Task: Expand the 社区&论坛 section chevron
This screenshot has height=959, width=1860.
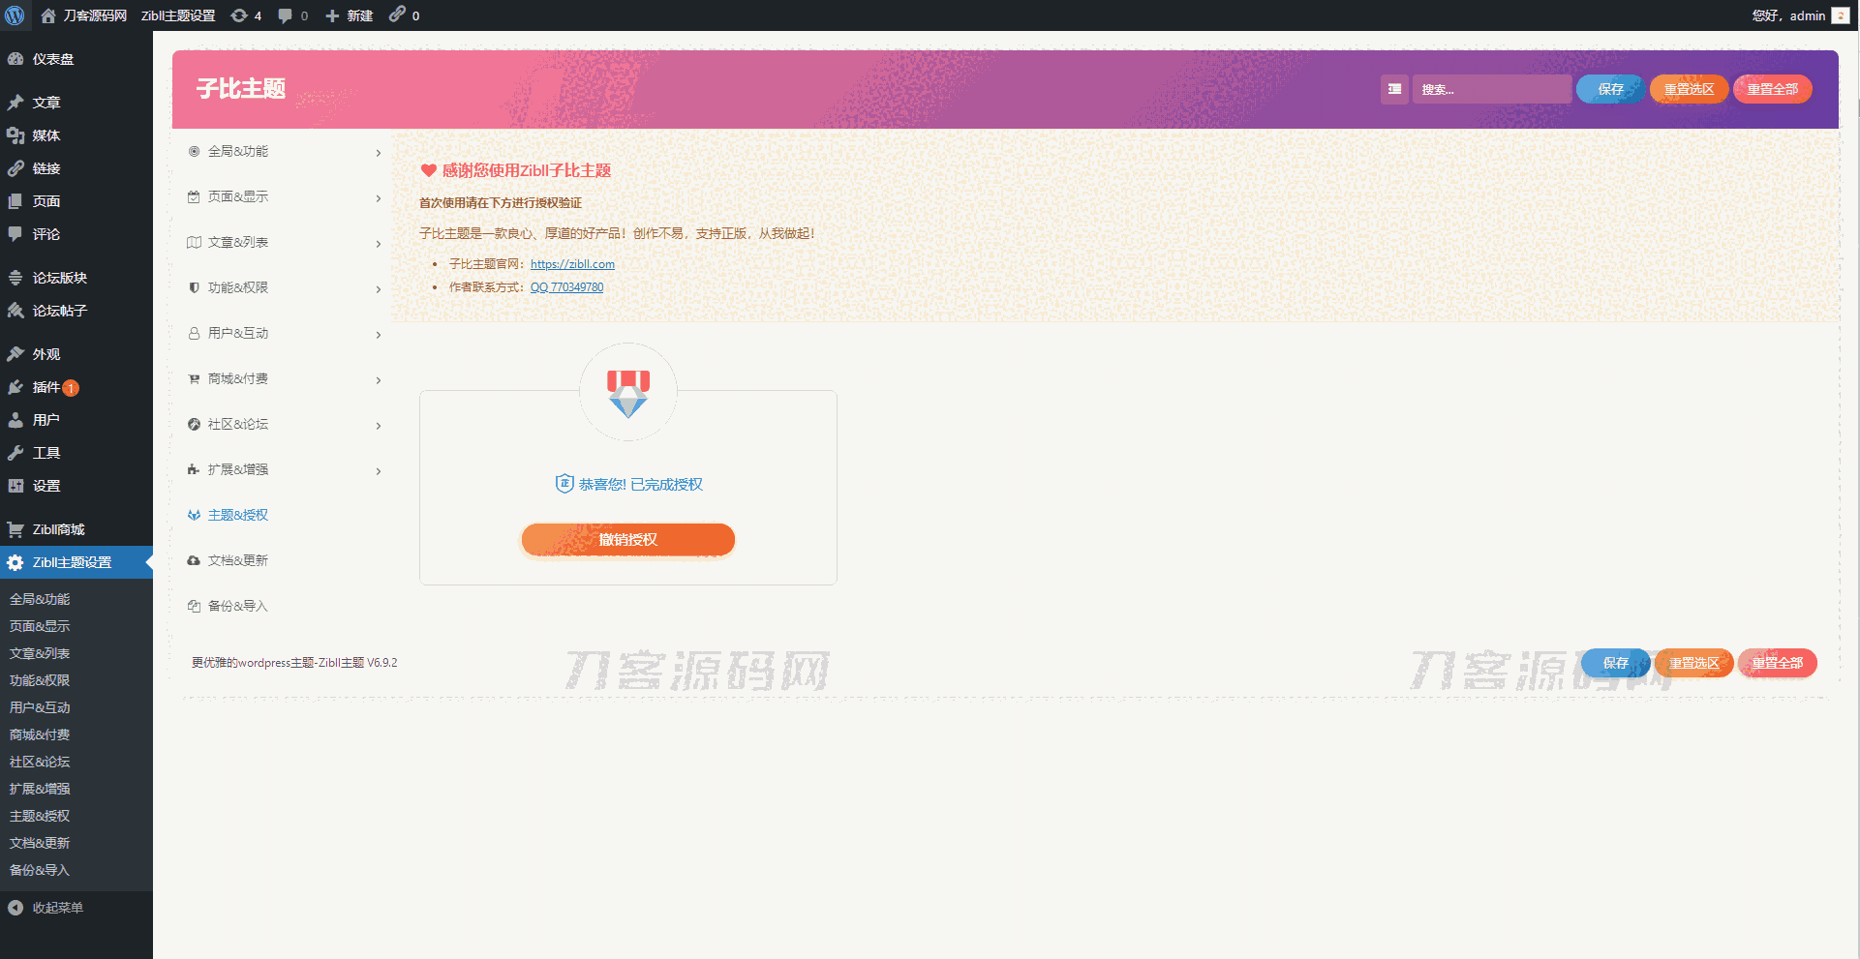Action: 379,426
